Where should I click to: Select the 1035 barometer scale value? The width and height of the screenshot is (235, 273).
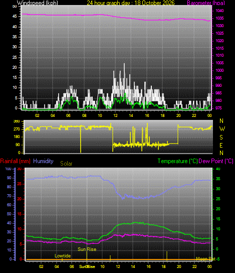pos(219,18)
